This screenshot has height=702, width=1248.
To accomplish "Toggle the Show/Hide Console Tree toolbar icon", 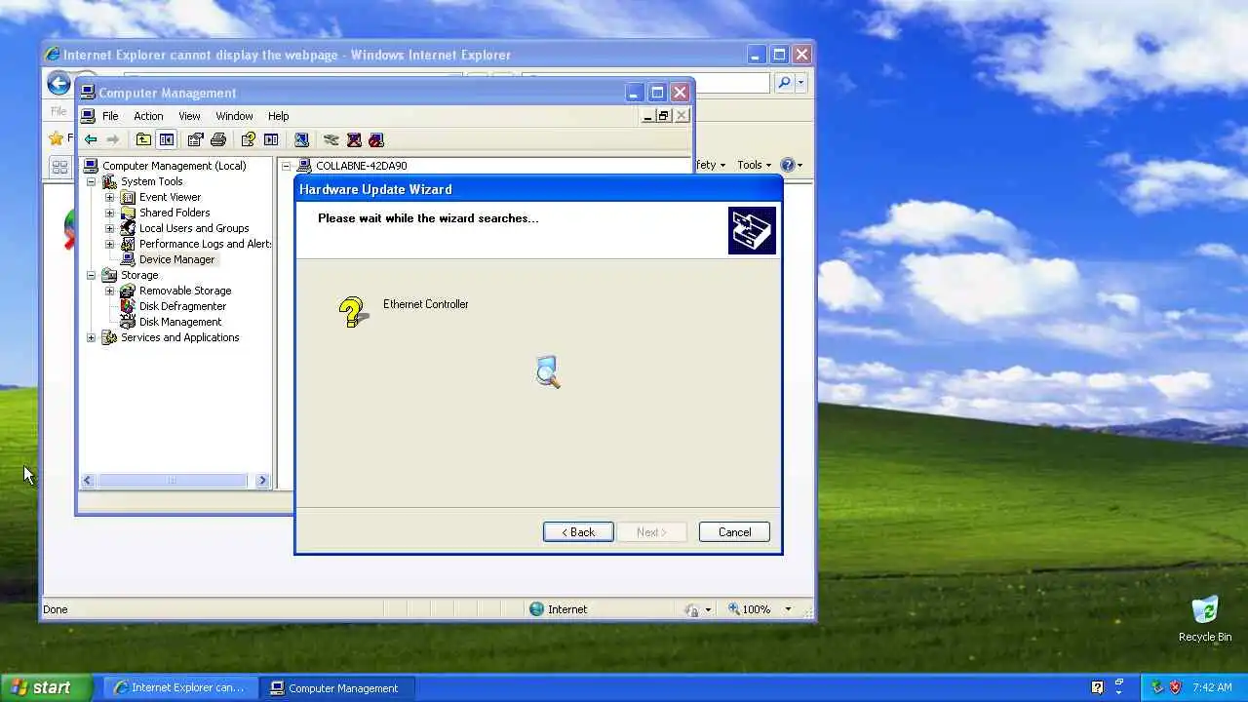I will click(167, 139).
